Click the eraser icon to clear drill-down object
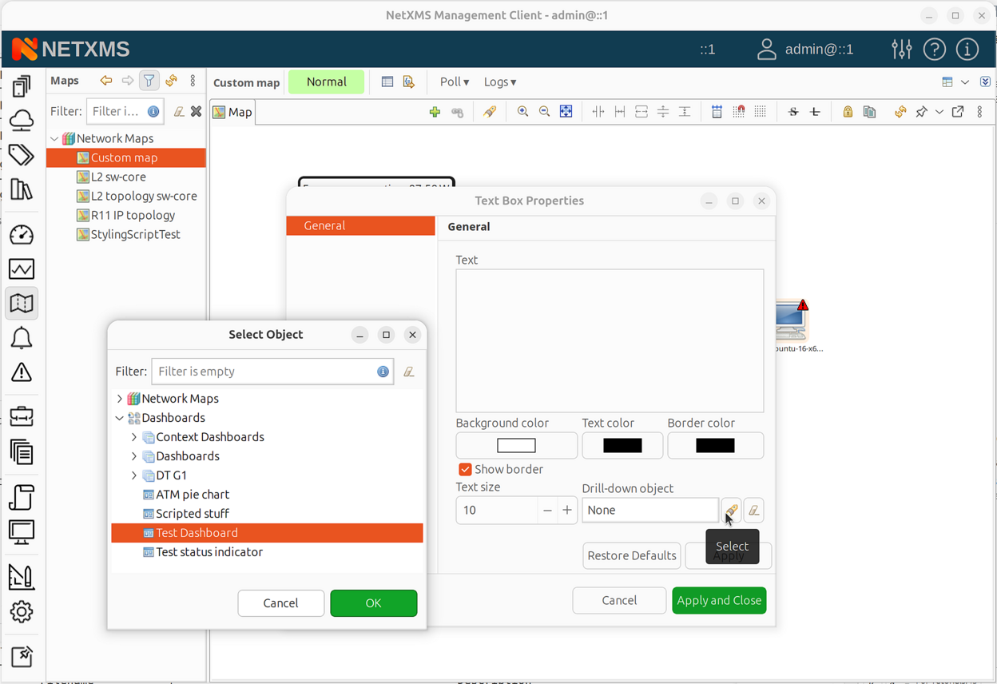Screen dimensions: 997x684 pos(753,511)
